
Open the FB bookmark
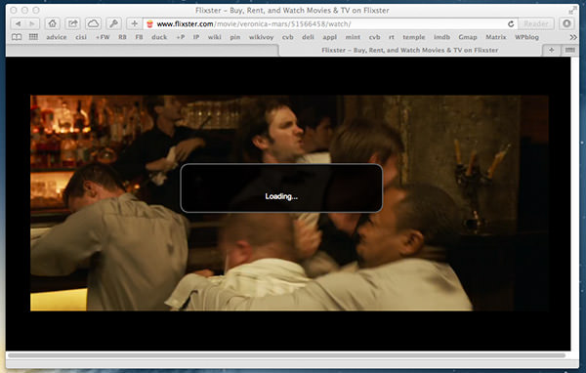139,37
